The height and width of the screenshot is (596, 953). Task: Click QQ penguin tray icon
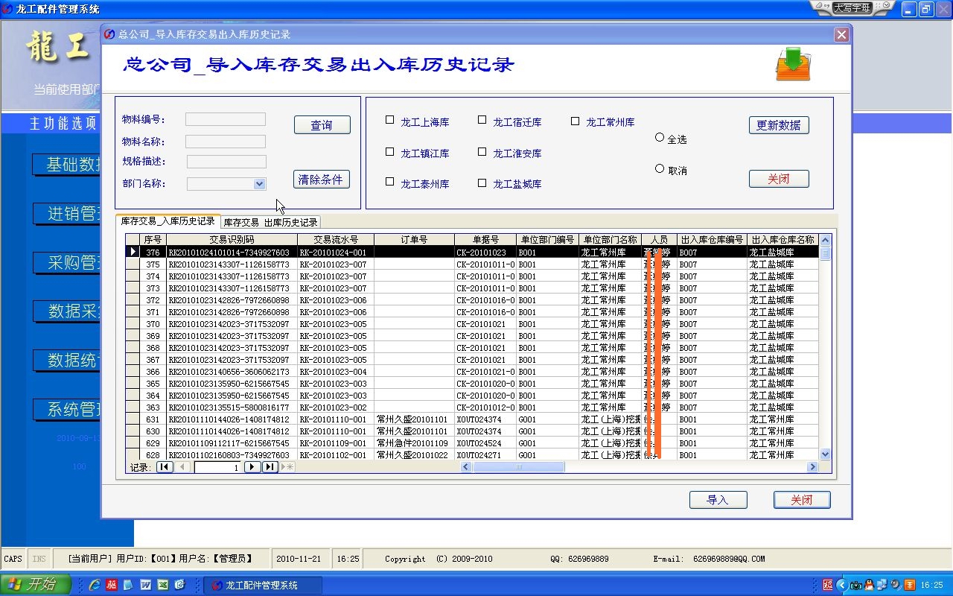pos(869,585)
